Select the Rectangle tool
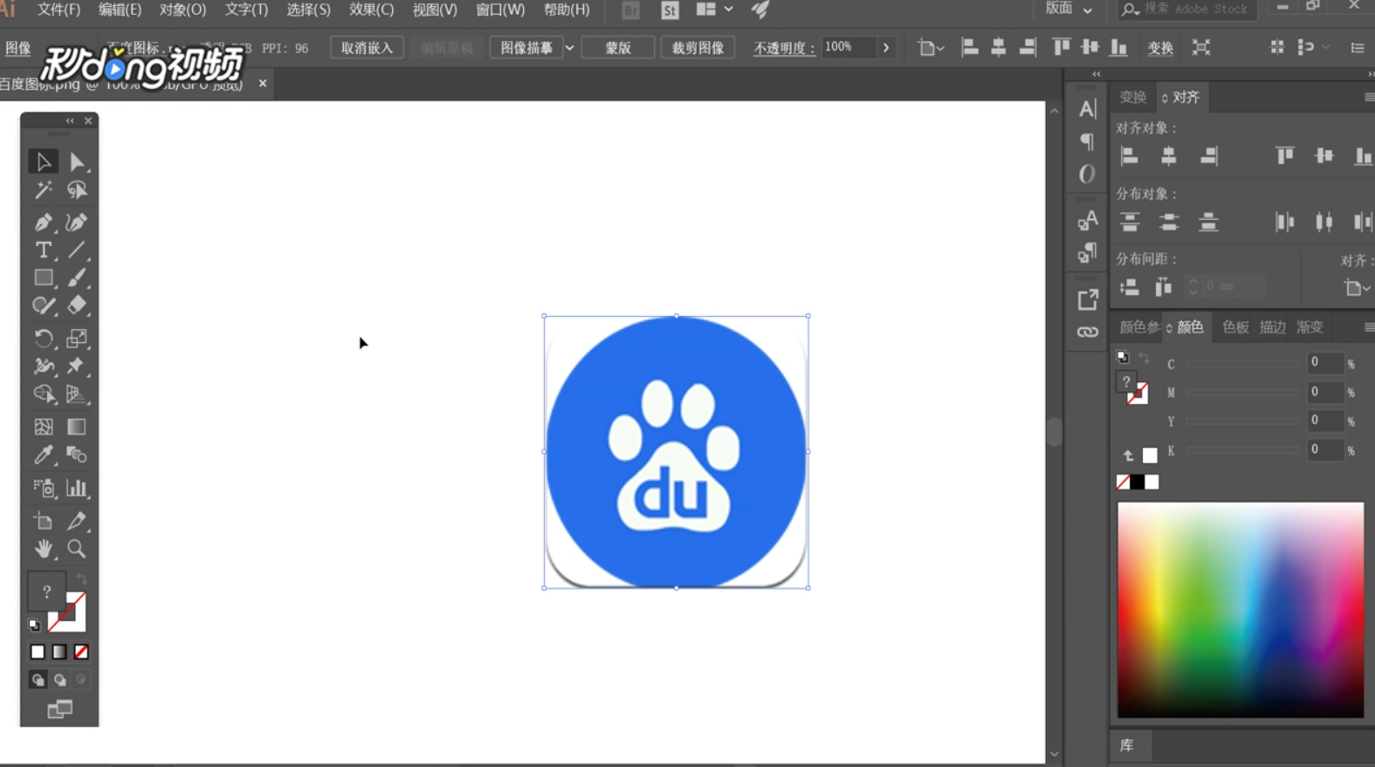 click(43, 278)
